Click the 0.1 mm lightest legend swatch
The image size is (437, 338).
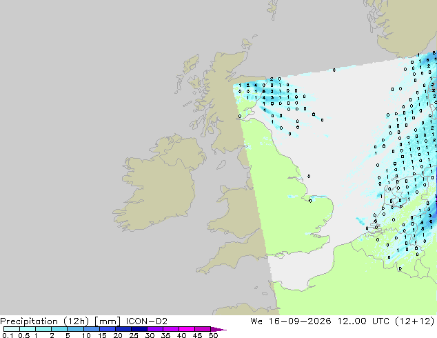(12, 329)
